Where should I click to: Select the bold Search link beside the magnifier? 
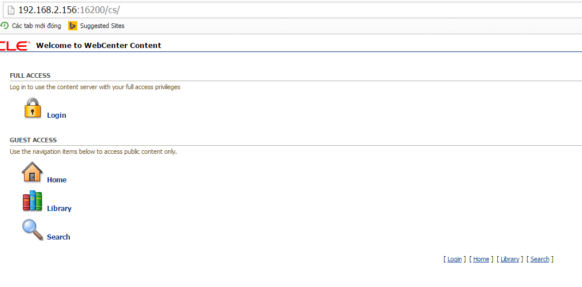[58, 237]
